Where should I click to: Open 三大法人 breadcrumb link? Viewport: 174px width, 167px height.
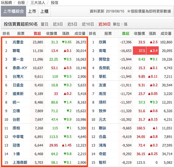click(x=38, y=3)
